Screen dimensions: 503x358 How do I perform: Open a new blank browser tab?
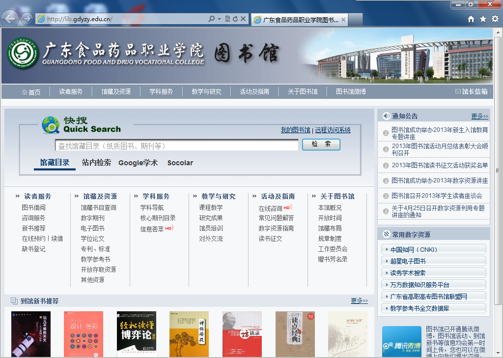(356, 20)
